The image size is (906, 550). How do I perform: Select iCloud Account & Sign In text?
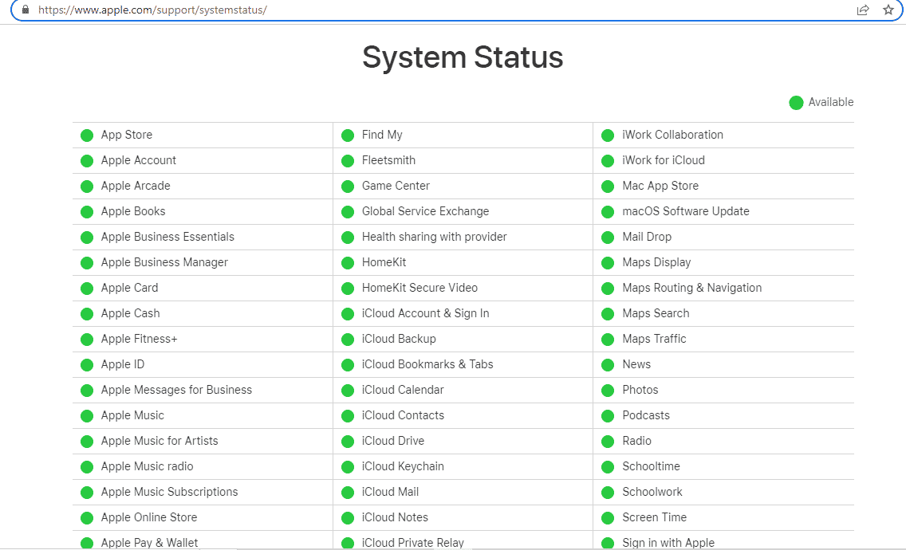click(426, 313)
